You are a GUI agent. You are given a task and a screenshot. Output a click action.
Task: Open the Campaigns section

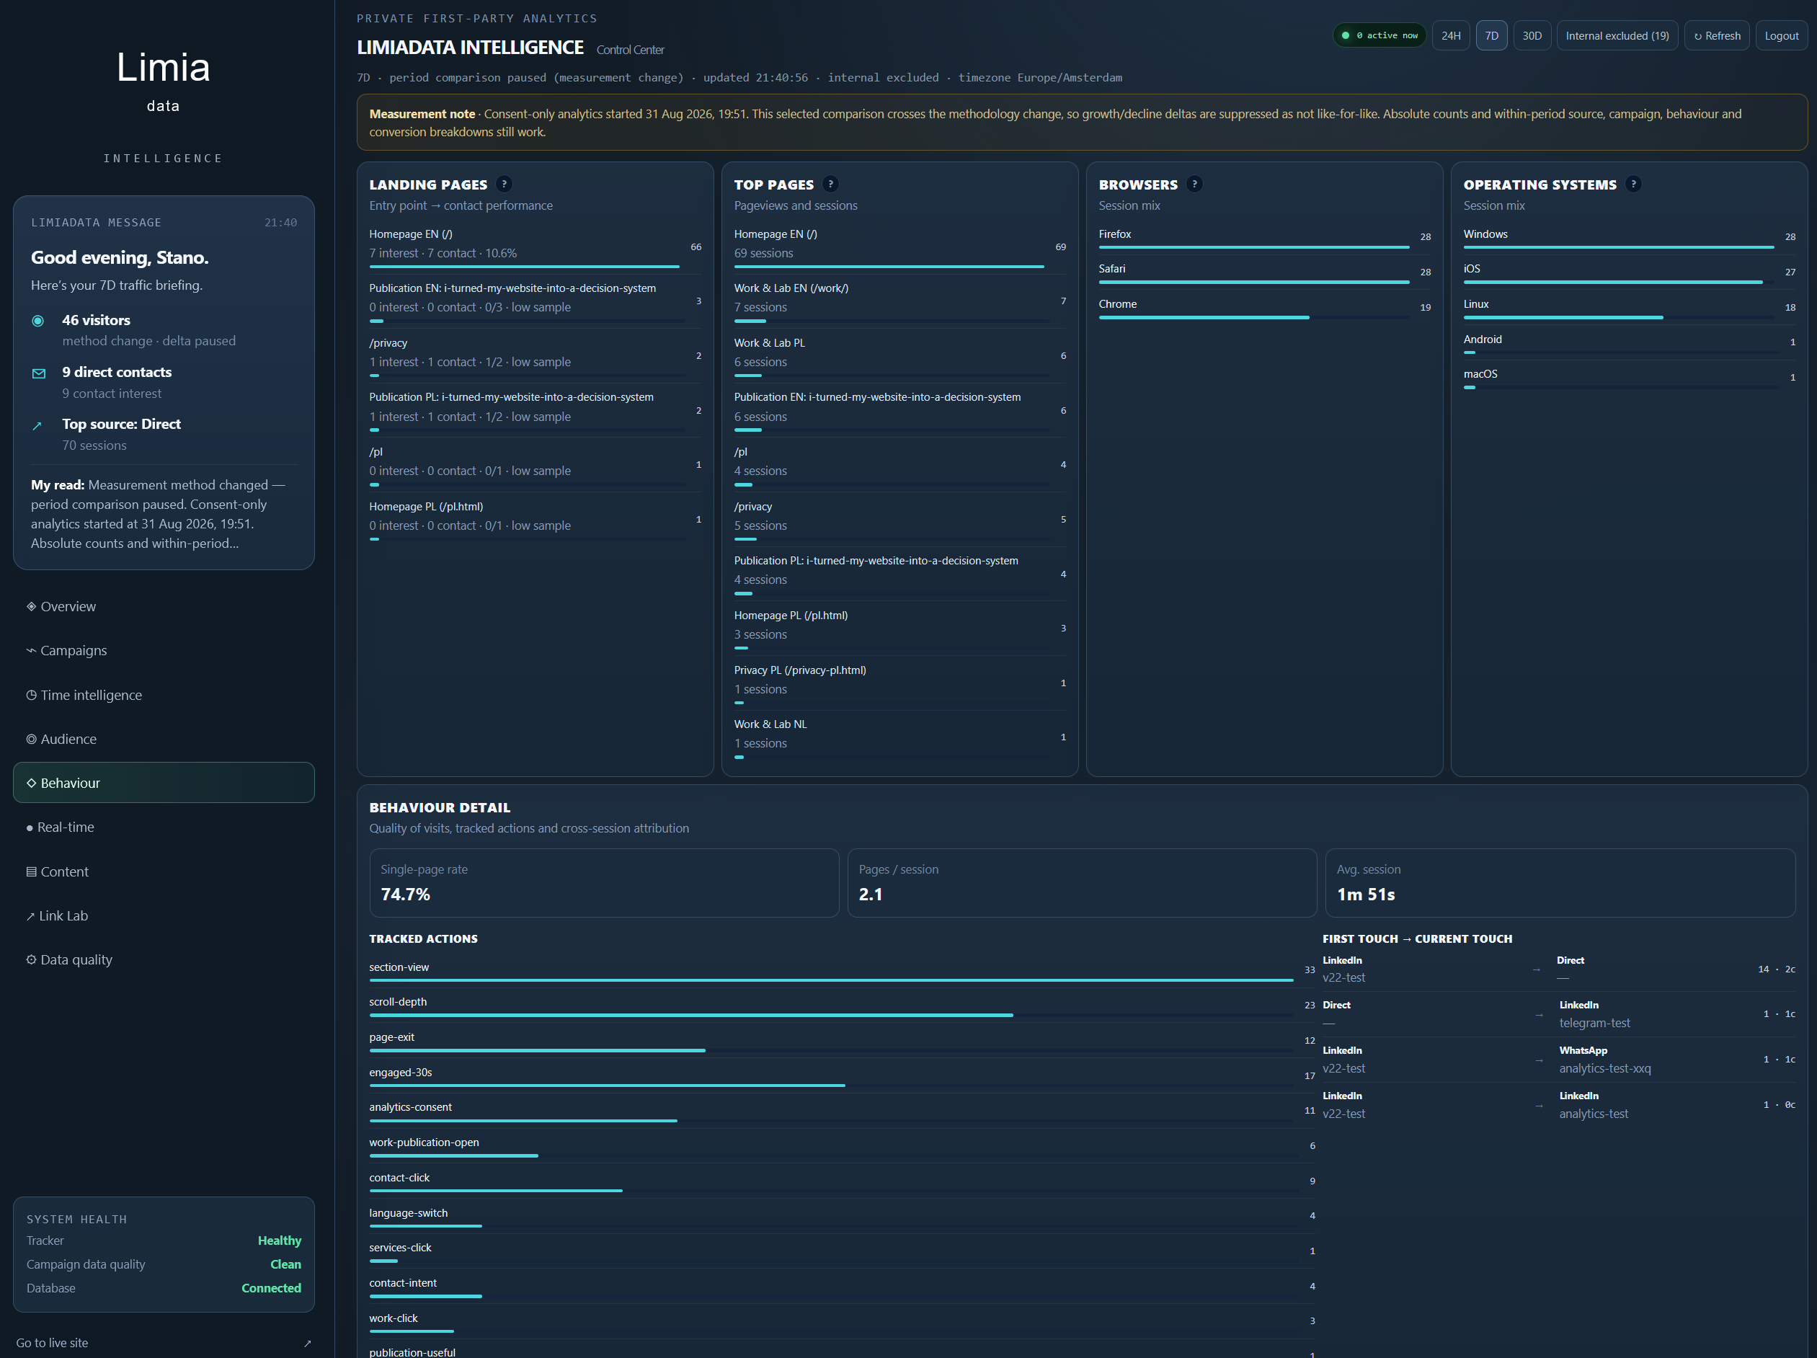point(164,651)
